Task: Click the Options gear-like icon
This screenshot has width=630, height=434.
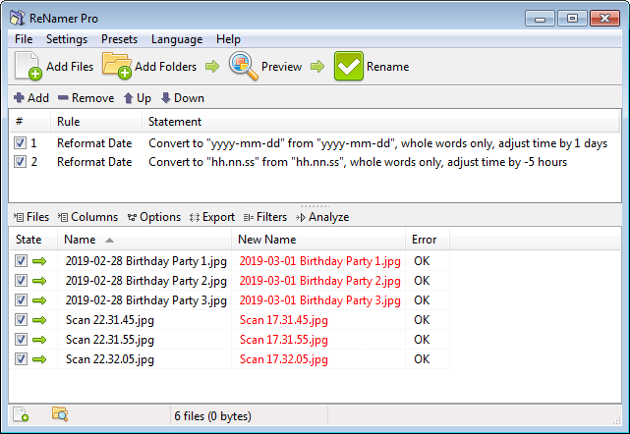Action: point(132,218)
